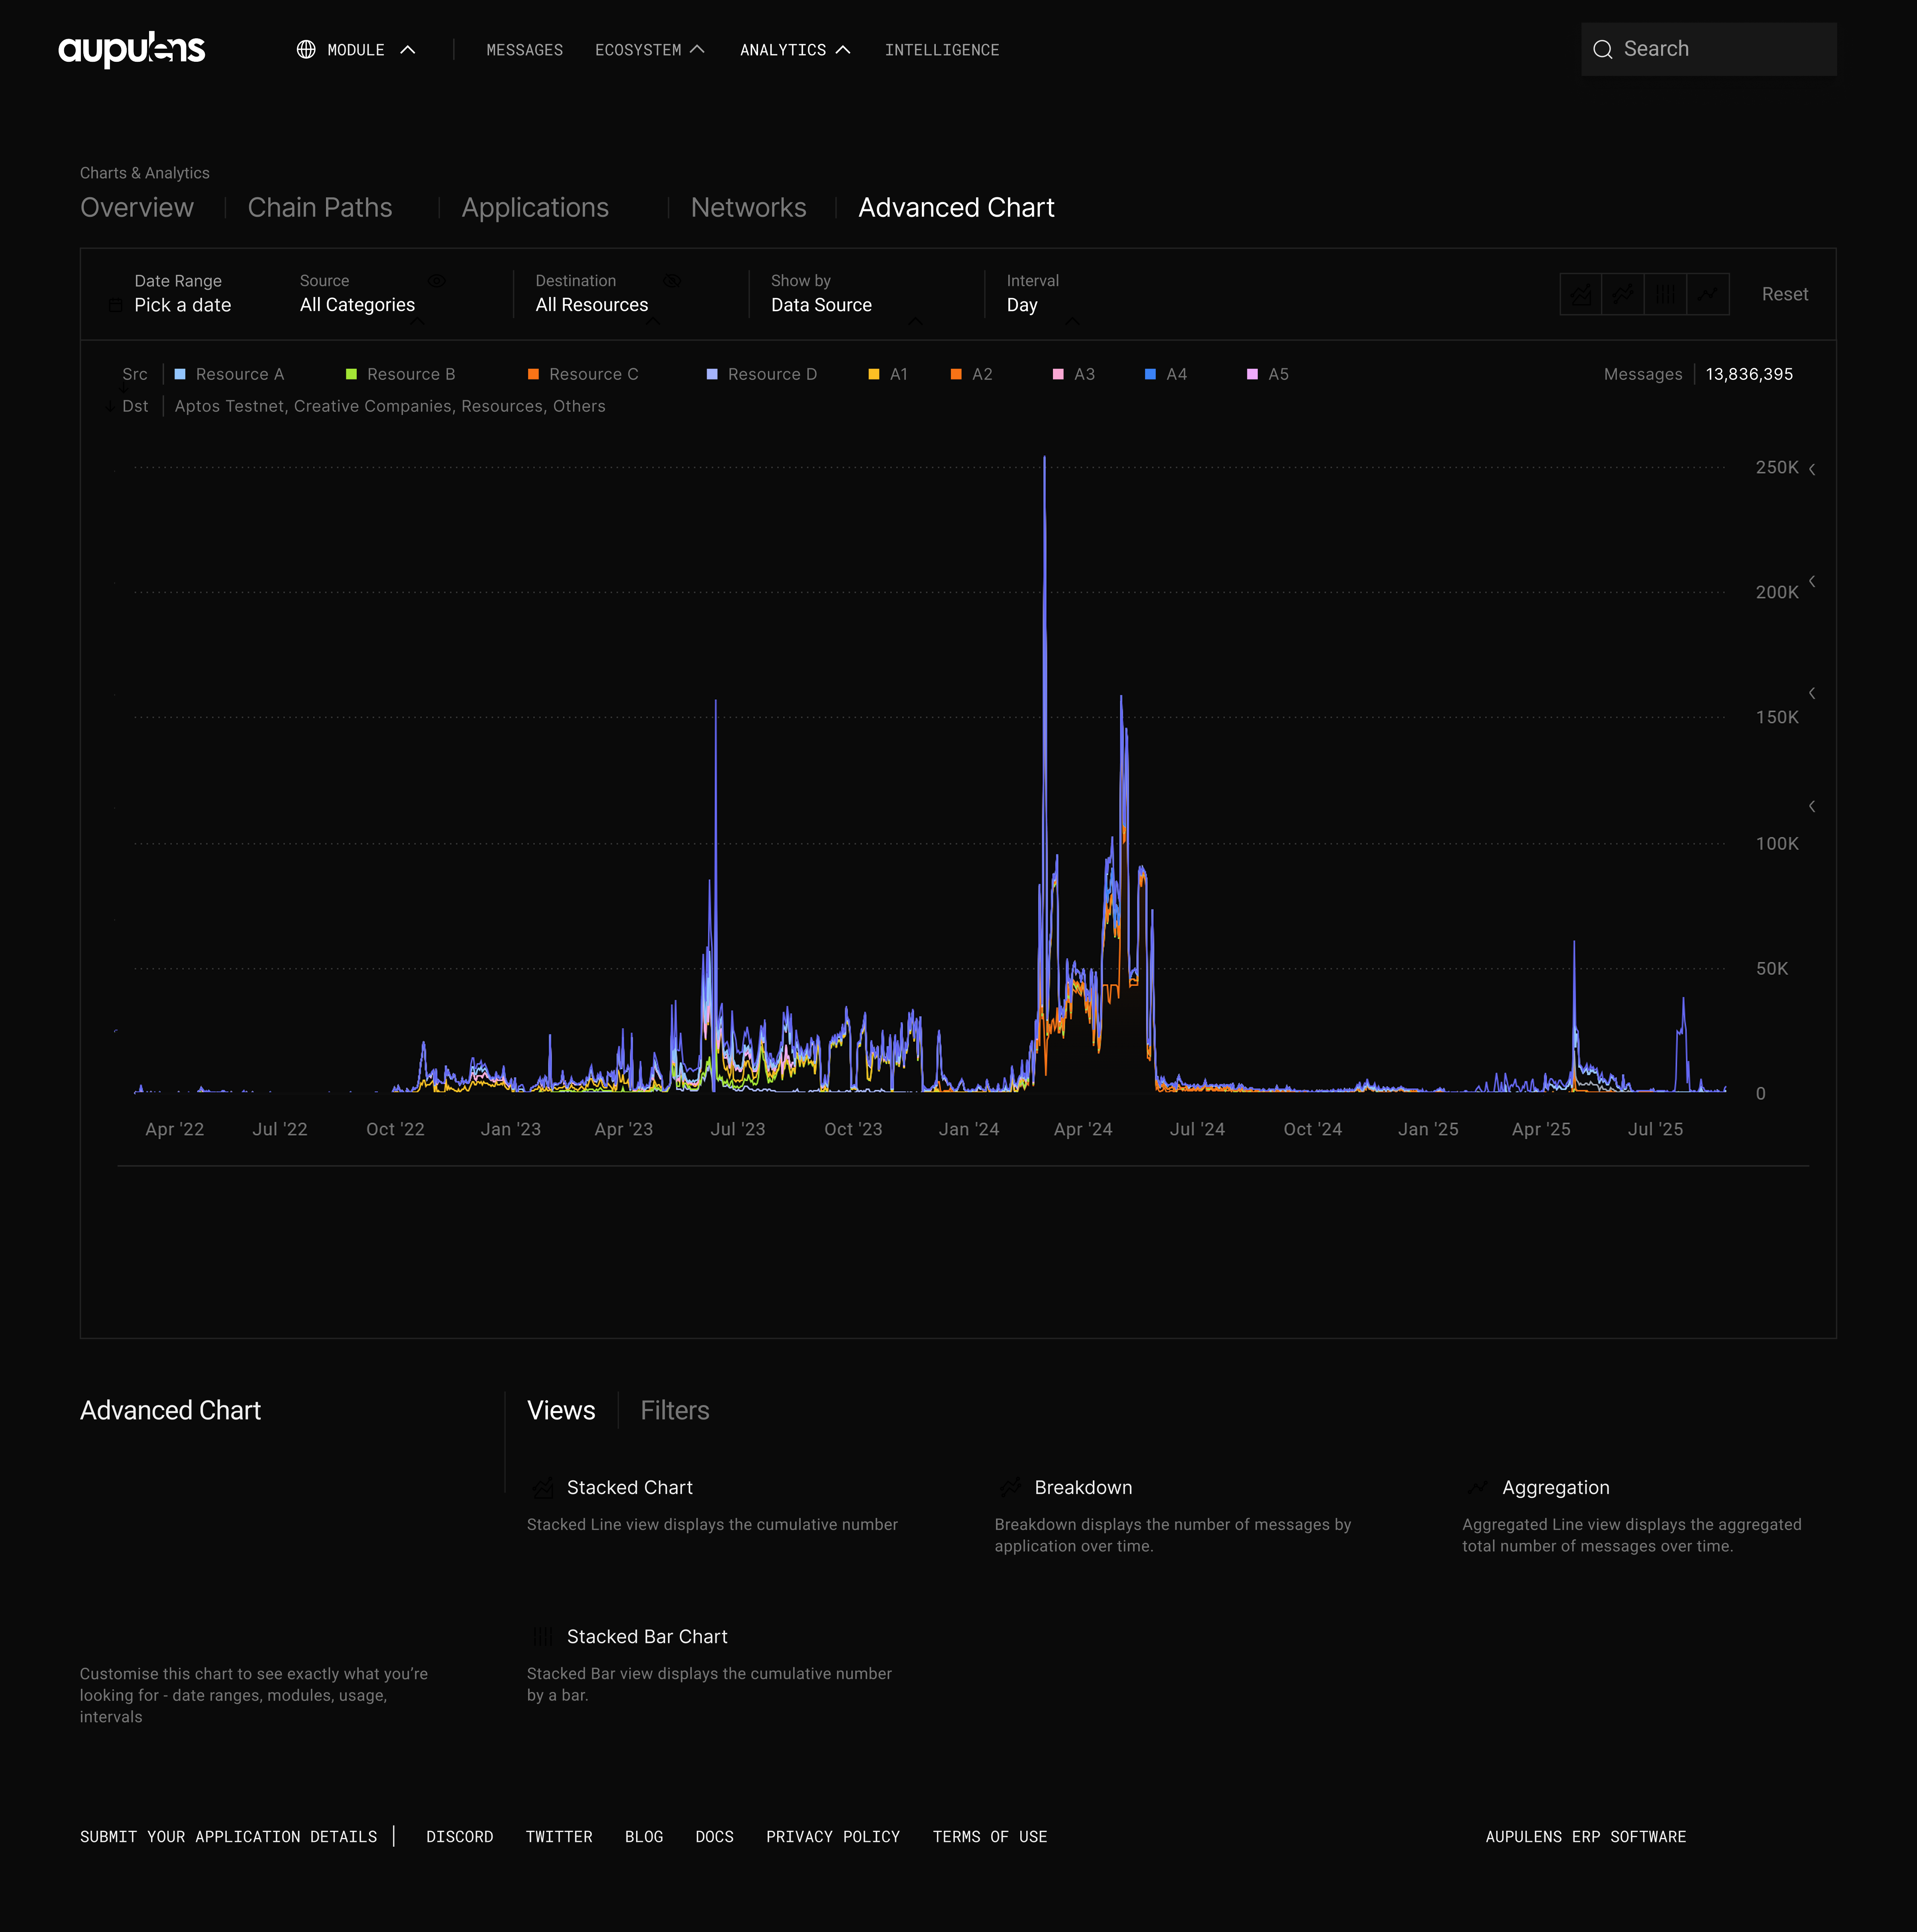
Task: Expand the Module dropdown
Action: (408, 49)
